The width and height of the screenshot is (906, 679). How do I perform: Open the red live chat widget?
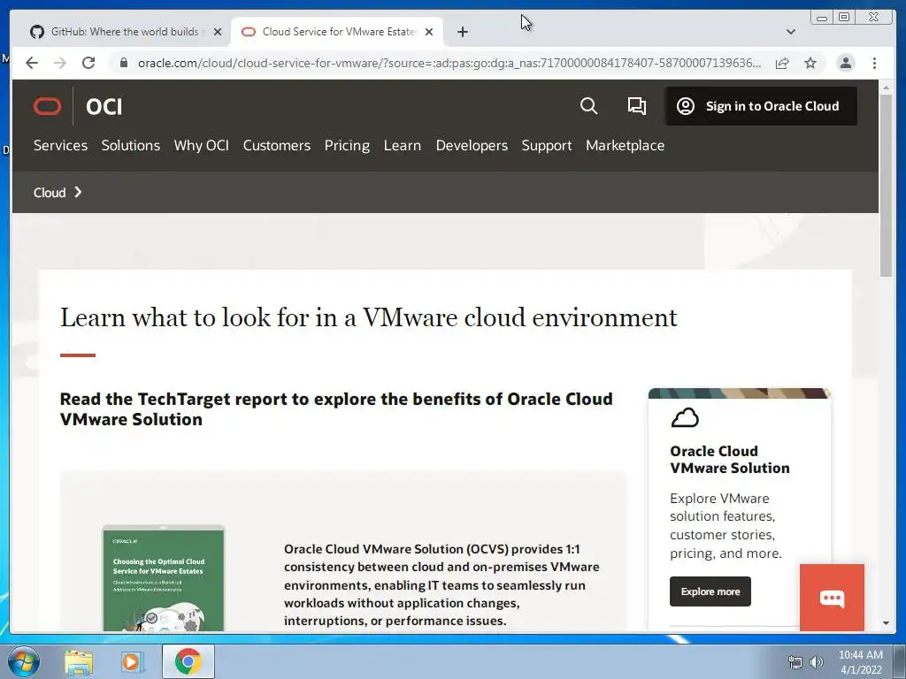pyautogui.click(x=832, y=598)
